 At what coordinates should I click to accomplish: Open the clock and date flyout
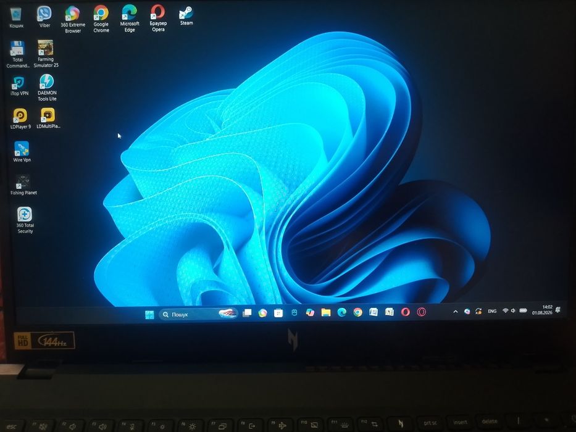[x=542, y=310]
